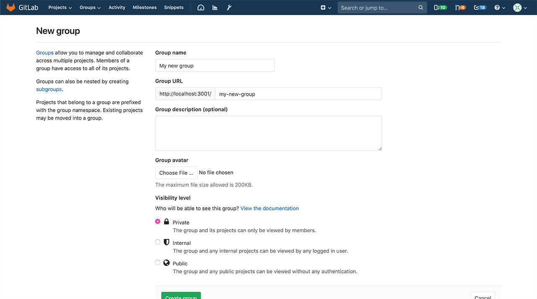Click the Choose File button
537x299 pixels.
176,173
